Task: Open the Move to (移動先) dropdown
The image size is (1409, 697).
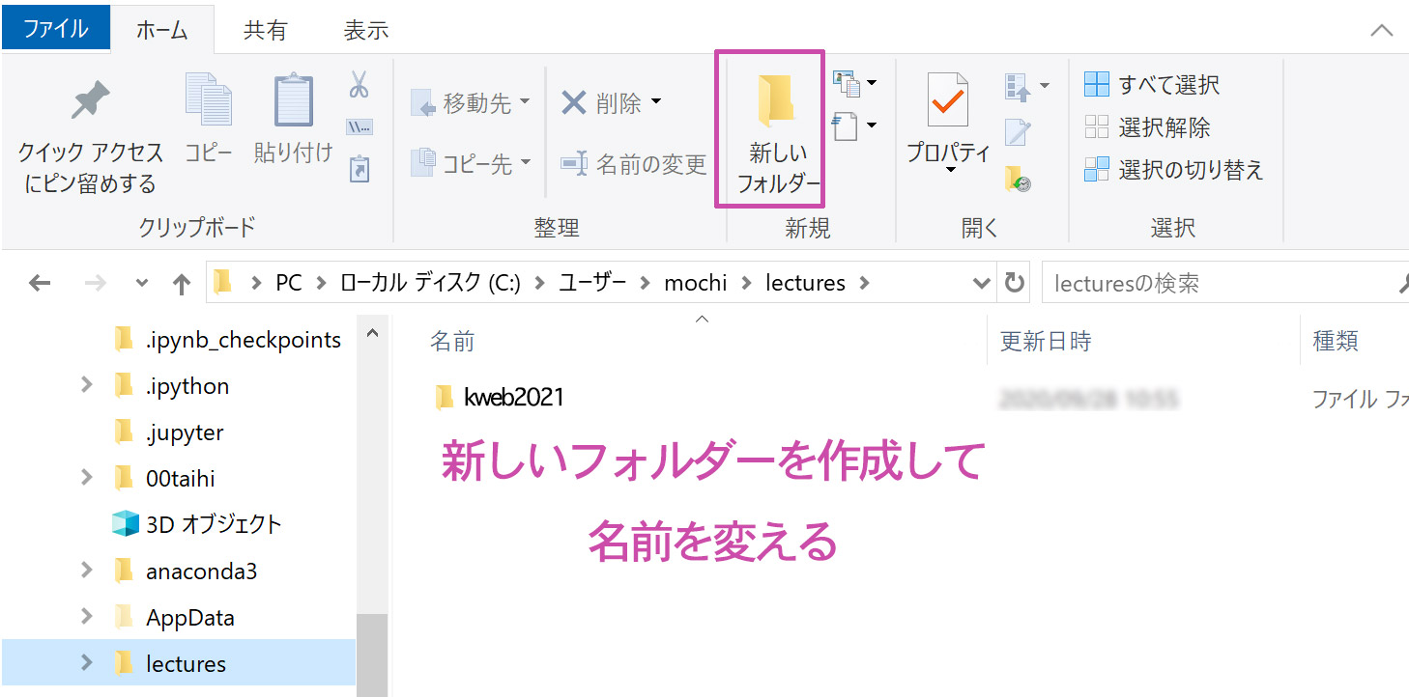Action: 472,102
